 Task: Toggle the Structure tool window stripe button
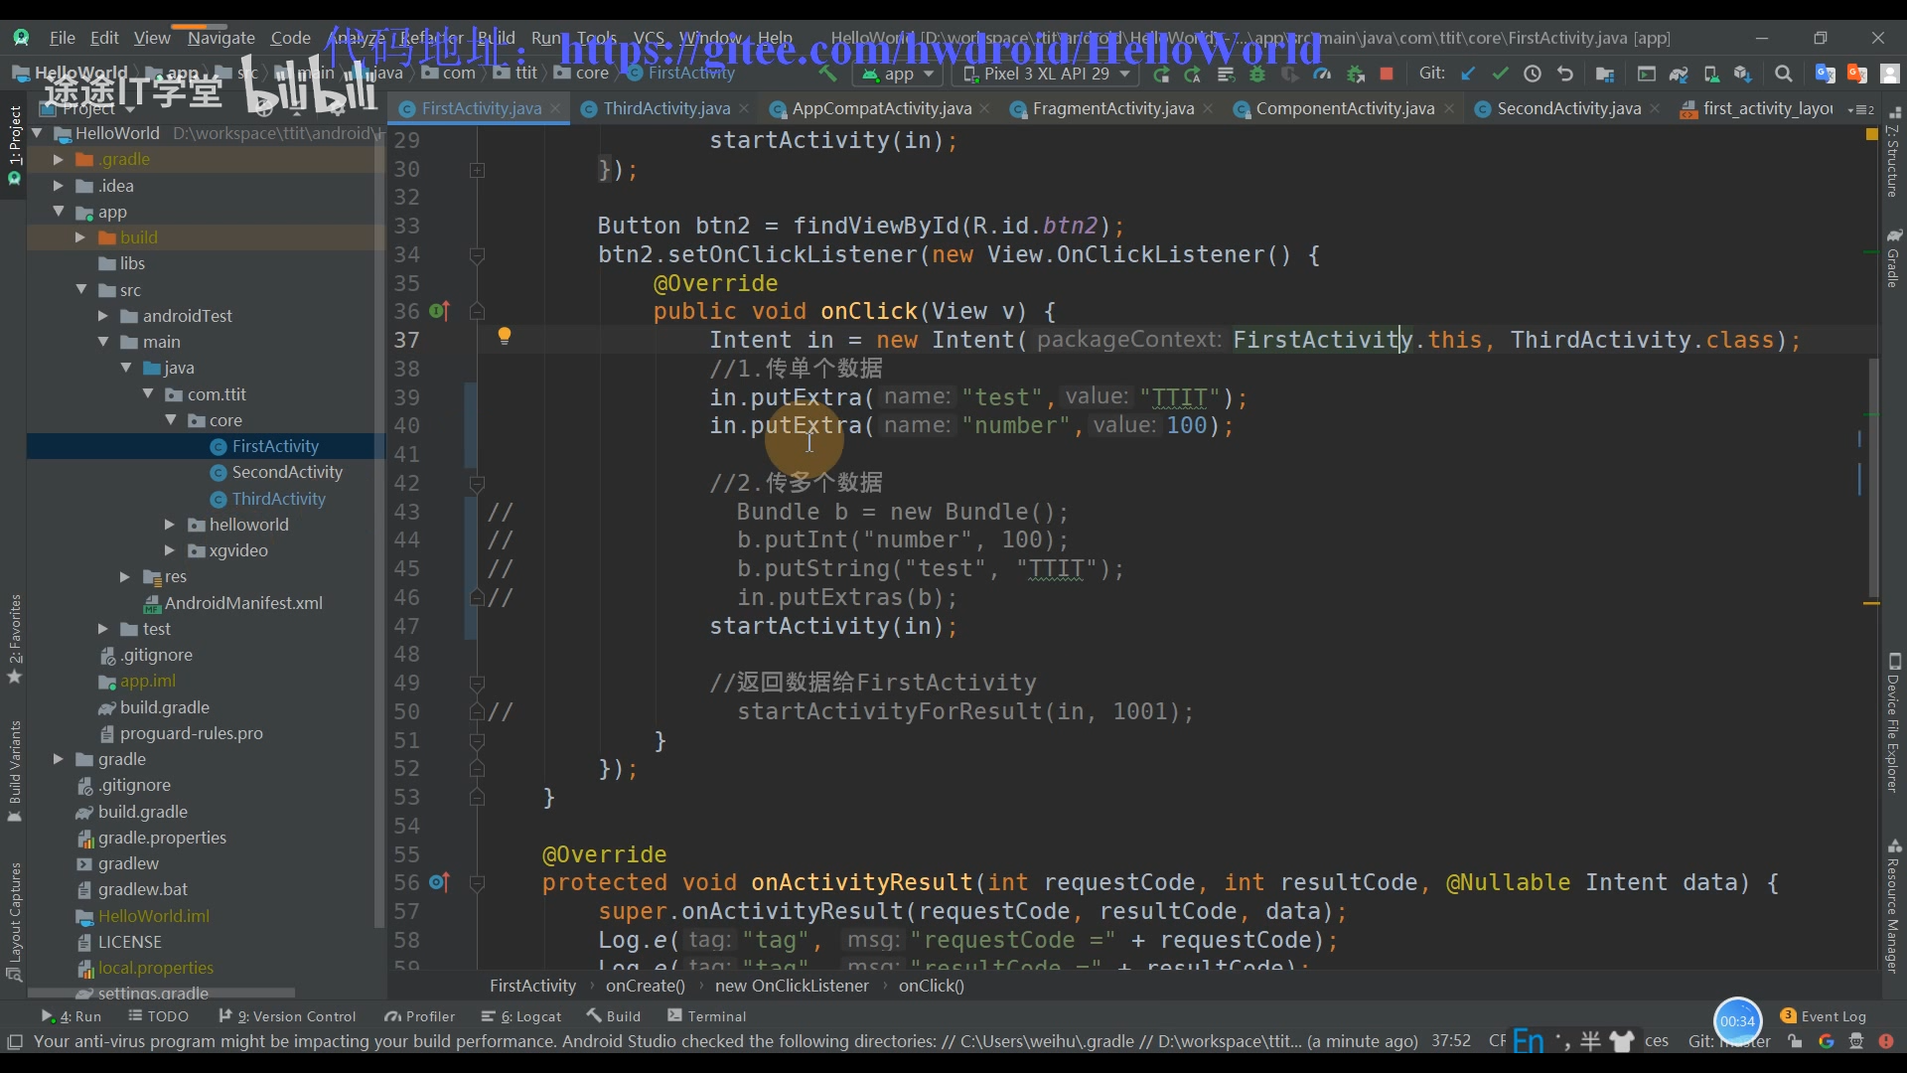[1893, 151]
